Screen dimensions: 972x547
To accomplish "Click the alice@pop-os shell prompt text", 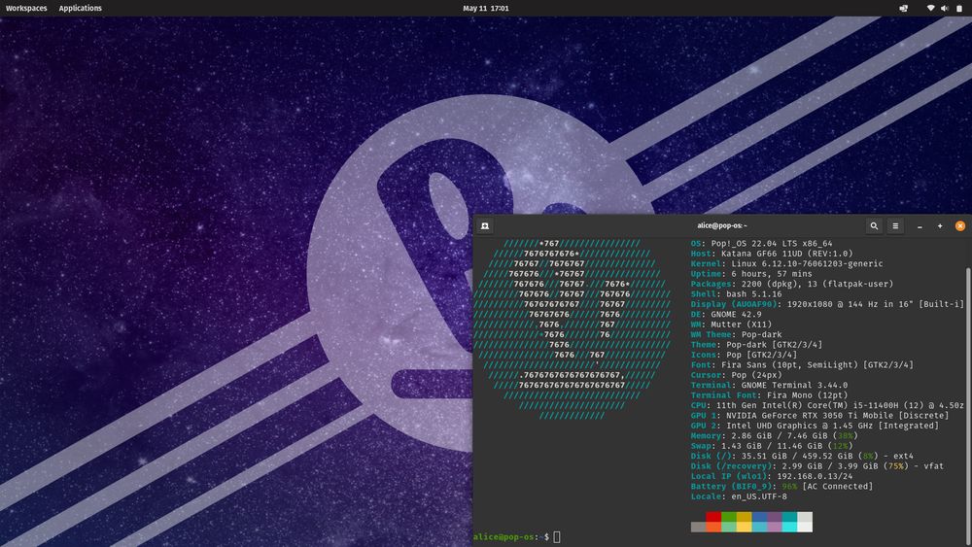I will [511, 537].
